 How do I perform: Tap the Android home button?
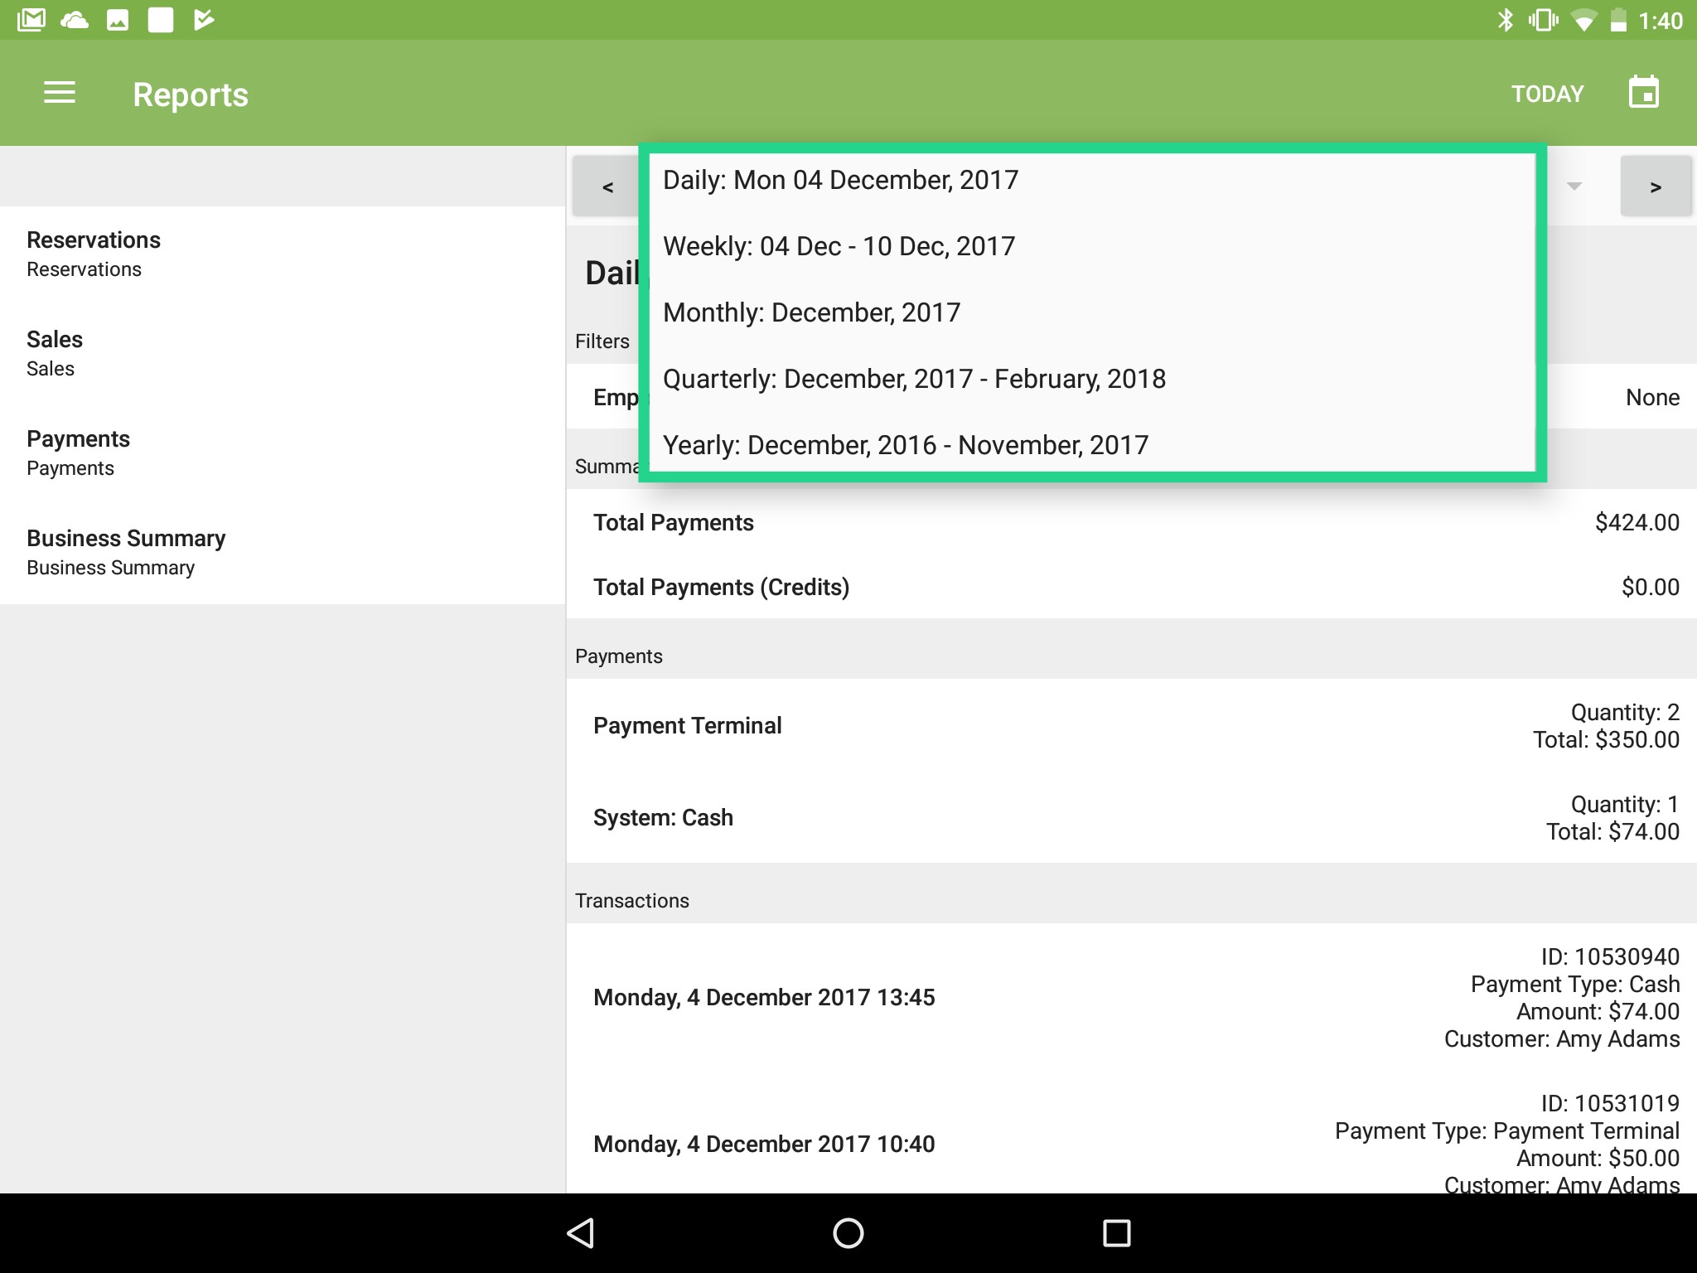coord(848,1232)
